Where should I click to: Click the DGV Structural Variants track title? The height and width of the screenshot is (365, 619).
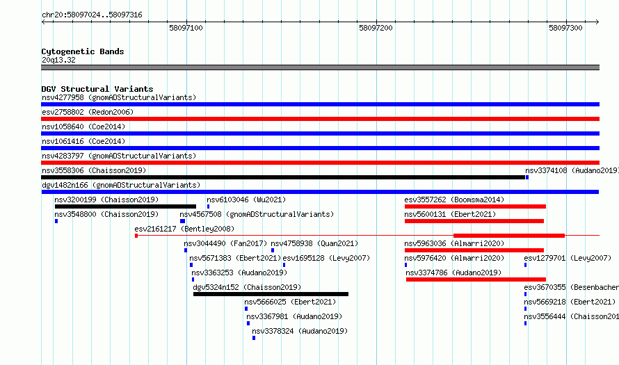[97, 89]
